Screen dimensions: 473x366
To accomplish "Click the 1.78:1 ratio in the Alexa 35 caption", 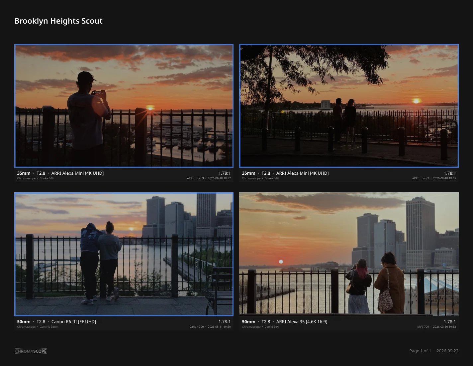I will 450,322.
